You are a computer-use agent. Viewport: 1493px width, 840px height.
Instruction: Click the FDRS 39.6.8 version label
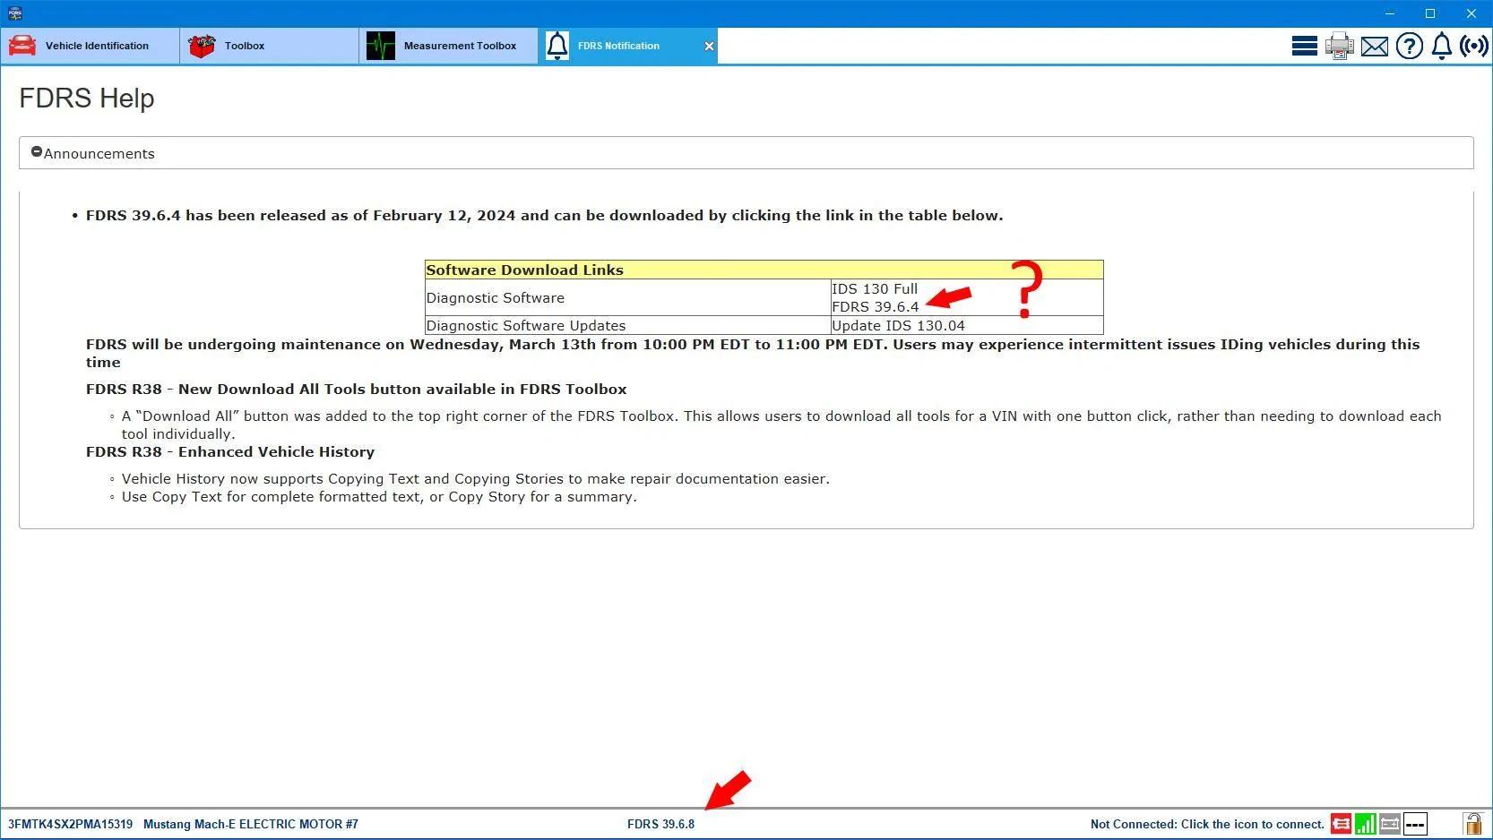pos(660,824)
